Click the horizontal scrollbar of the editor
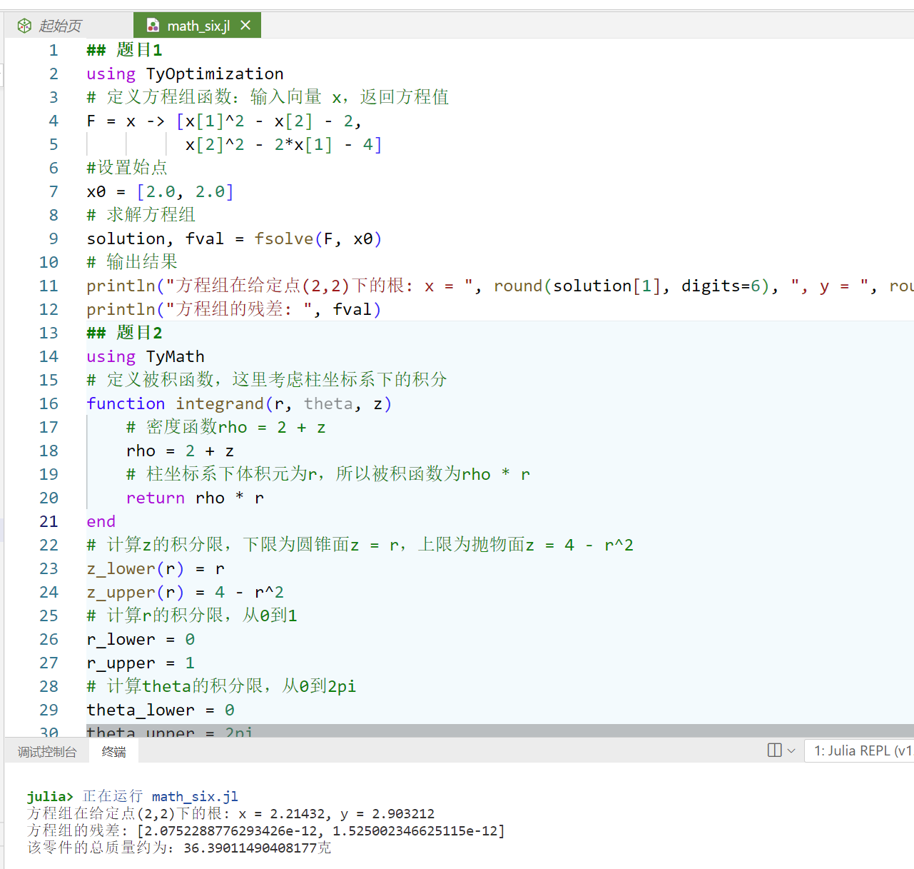Viewport: 914px width, 869px height. pos(499,730)
